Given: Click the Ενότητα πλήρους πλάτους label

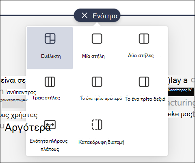Looking at the screenshot, I should click(x=49, y=145).
